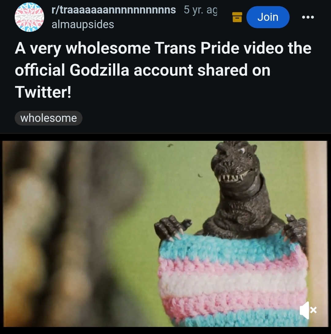Open the post title about Godzilla account
Screen dimensions: 331x334
point(163,70)
